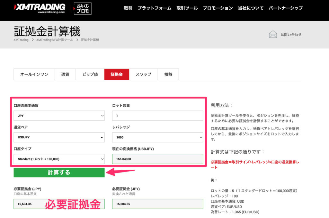Screen dimensions: 329x218
Task: Switch to the 損益 tab
Action: coord(168,74)
